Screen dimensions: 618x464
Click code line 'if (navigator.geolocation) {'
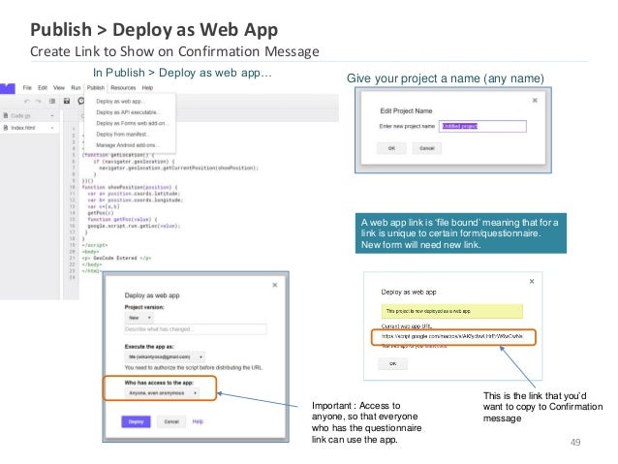pos(134,162)
